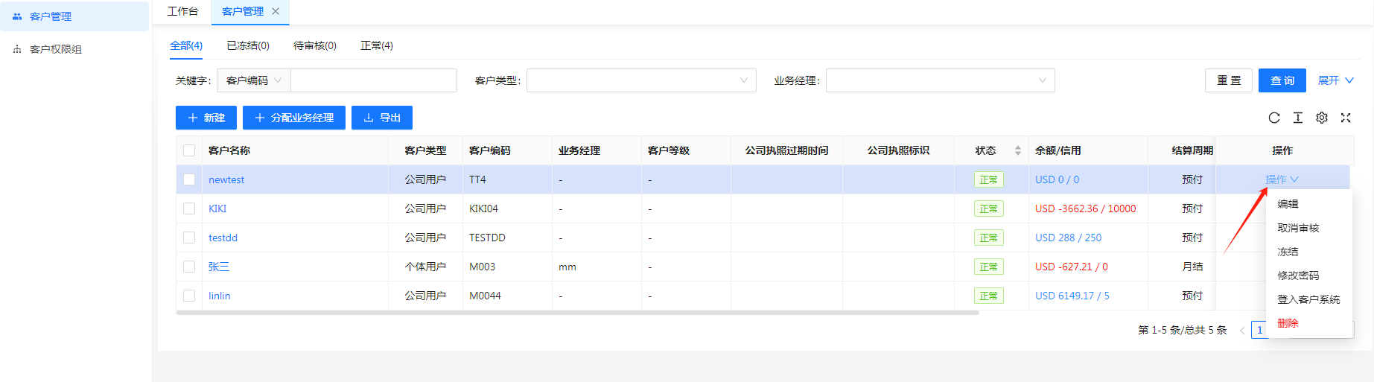Select the KIKI row checkbox

(x=189, y=208)
